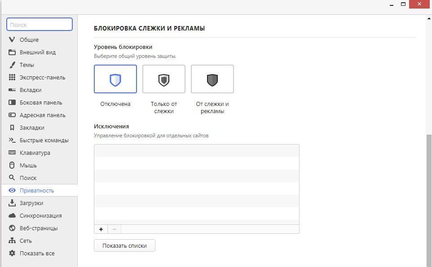The width and height of the screenshot is (432, 267).
Task: Click the grid icon for Экспресс-панель
Action: 12,77
